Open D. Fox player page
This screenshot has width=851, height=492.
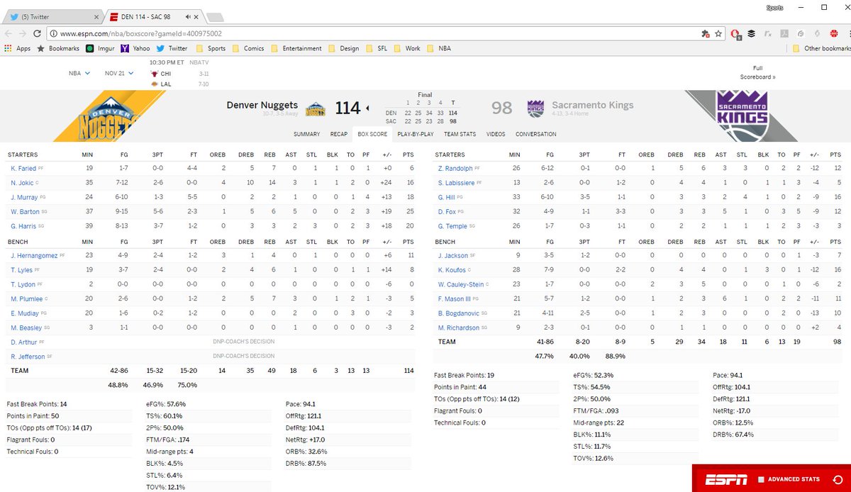click(447, 211)
